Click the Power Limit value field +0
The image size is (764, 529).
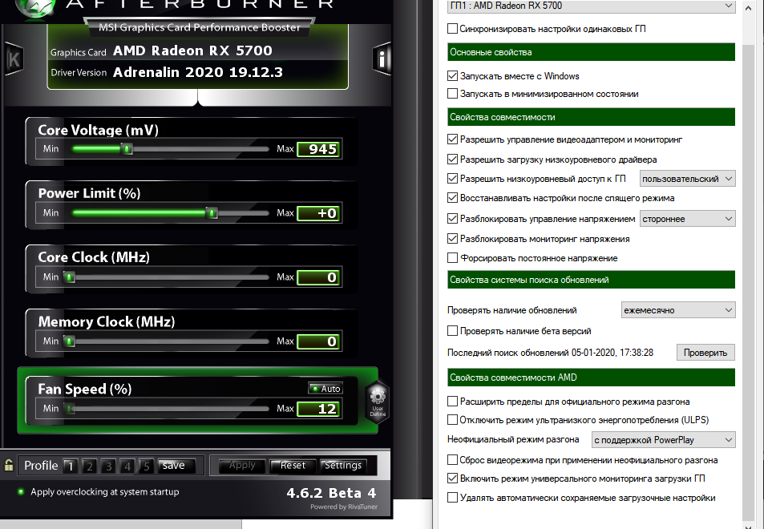(318, 213)
